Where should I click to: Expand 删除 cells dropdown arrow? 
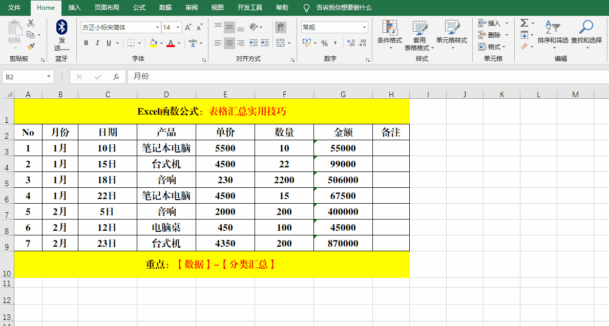(507, 35)
